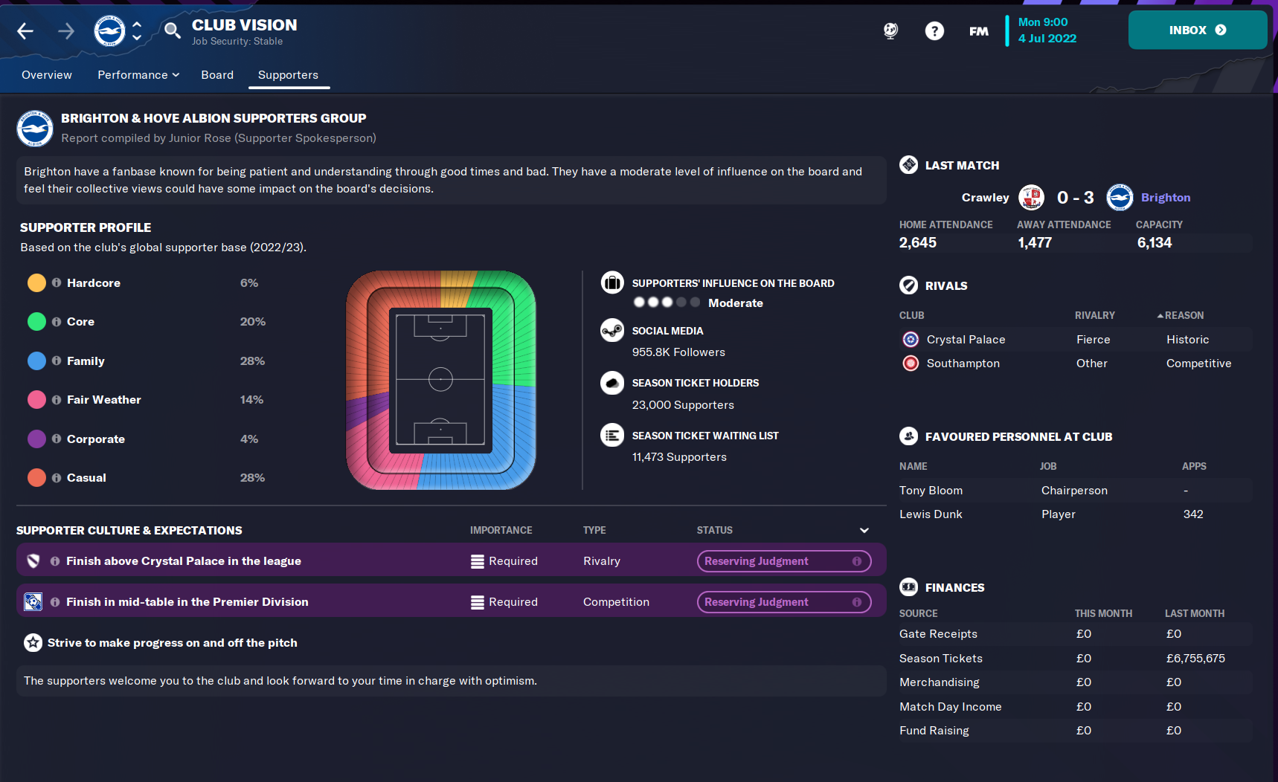Click the Premier Division competition logo

(33, 602)
